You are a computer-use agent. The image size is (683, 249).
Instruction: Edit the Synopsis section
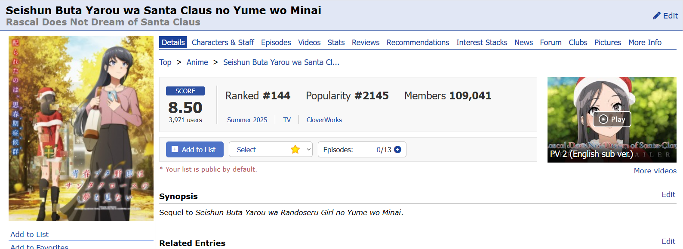click(668, 194)
